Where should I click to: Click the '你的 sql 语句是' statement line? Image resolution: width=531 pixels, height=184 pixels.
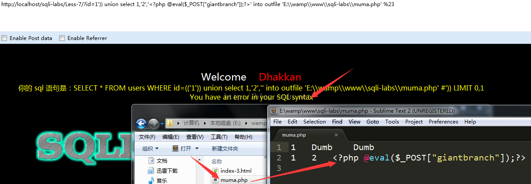[251, 88]
